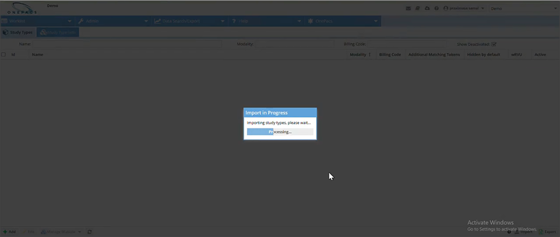Toggle the Show Deactivated checkbox

[494, 44]
